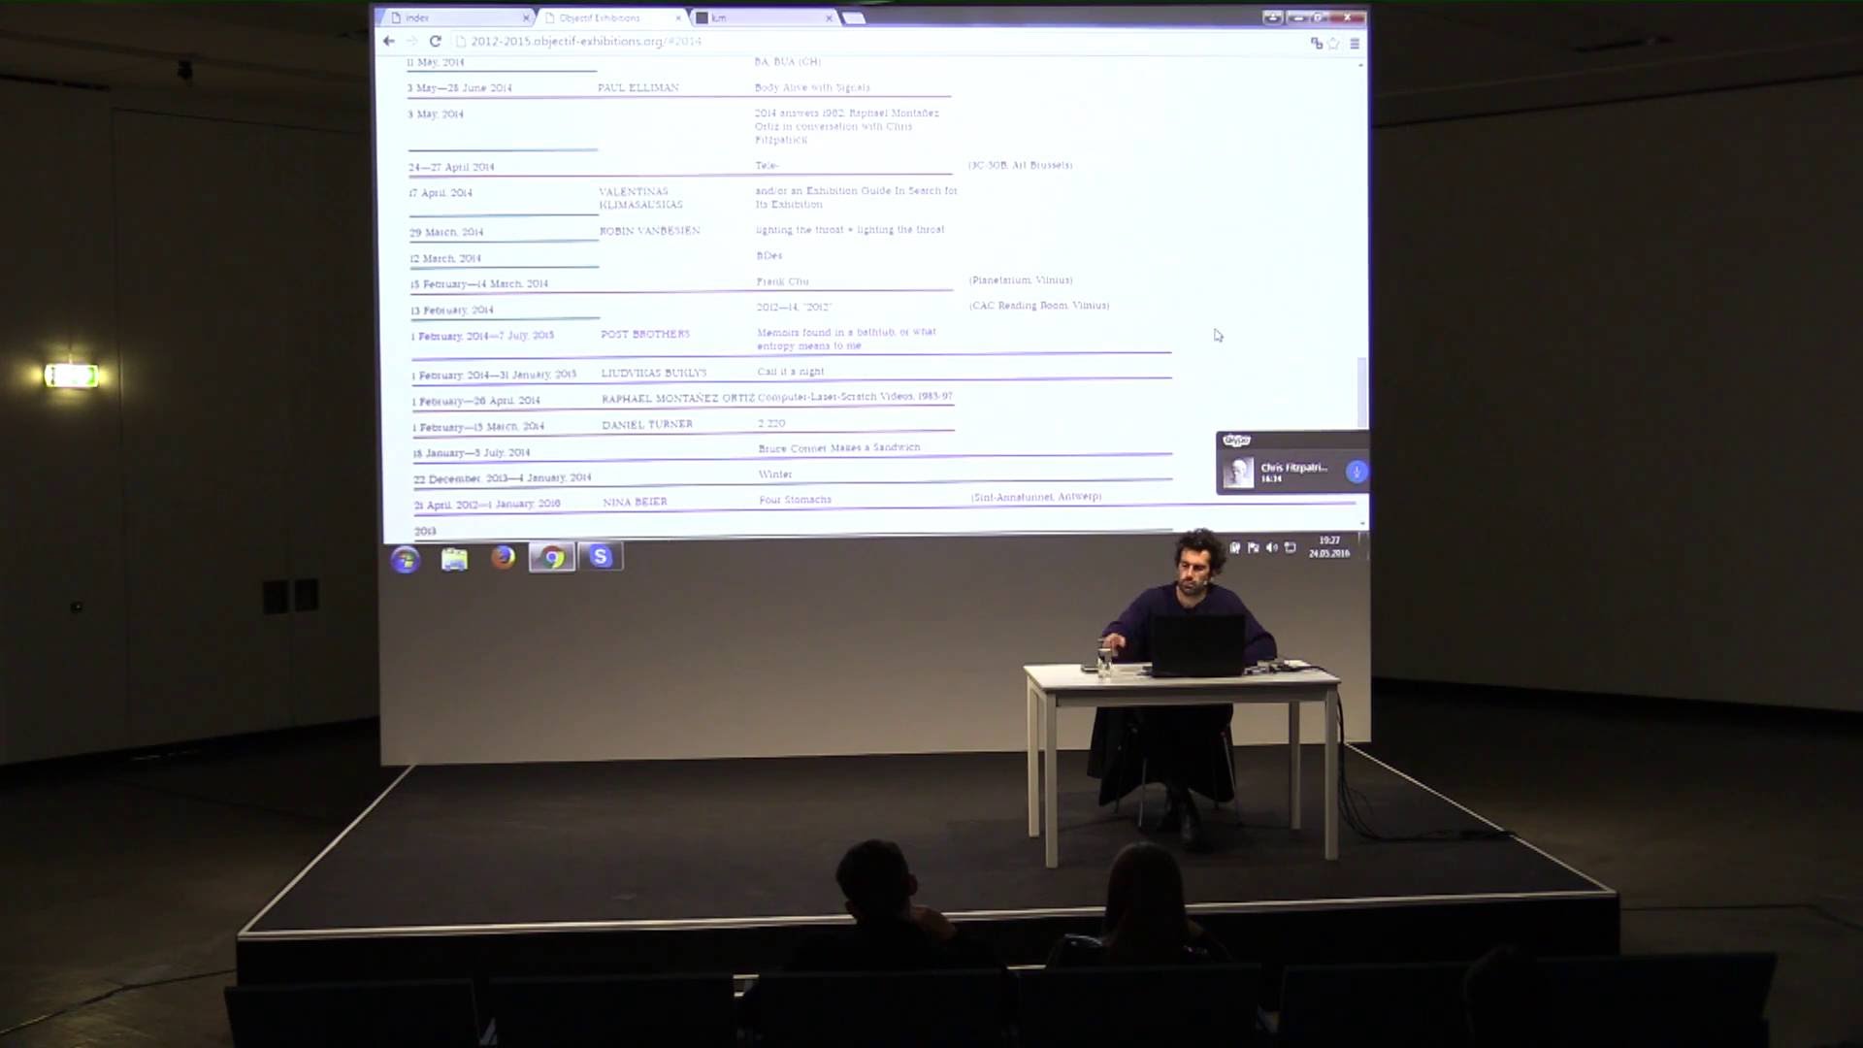This screenshot has height=1048, width=1863.
Task: Open Bruce Conner Makes a Sandwich link
Action: click(x=838, y=448)
